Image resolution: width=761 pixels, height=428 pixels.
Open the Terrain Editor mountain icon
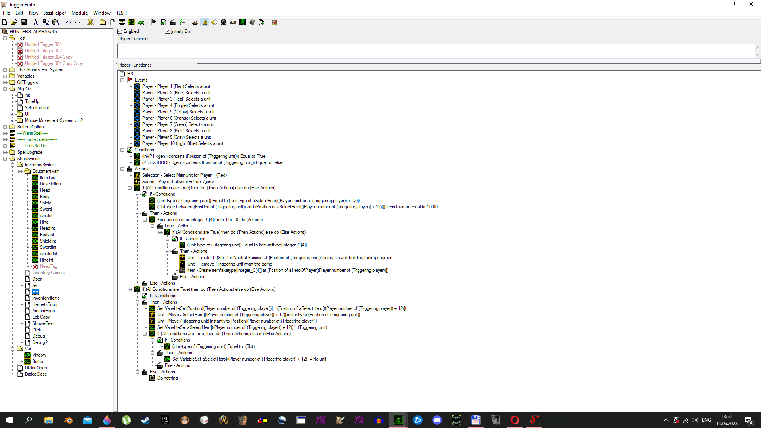pos(195,22)
